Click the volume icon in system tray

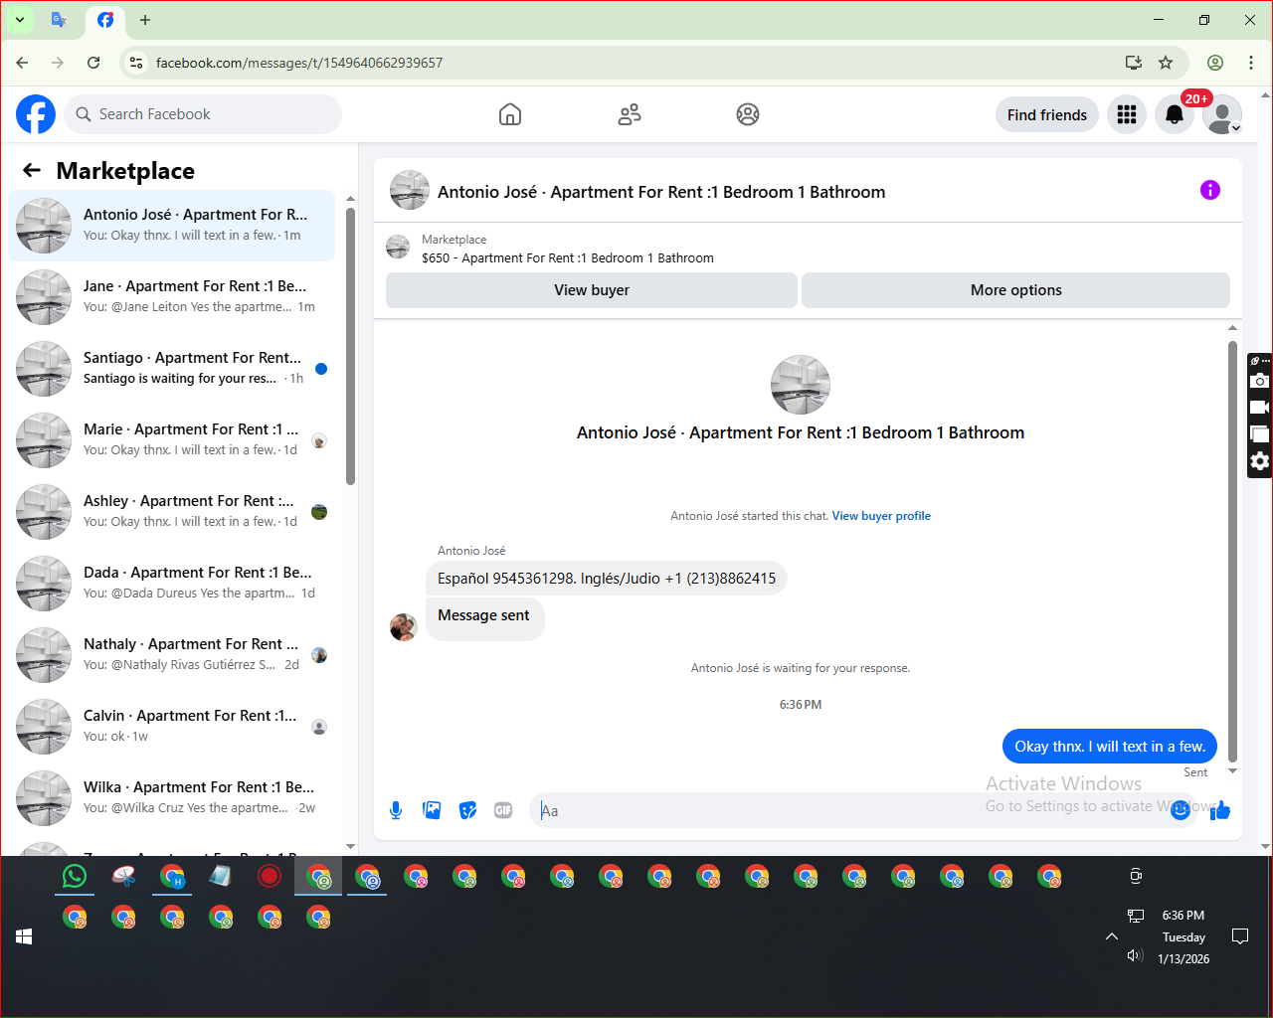click(1135, 955)
